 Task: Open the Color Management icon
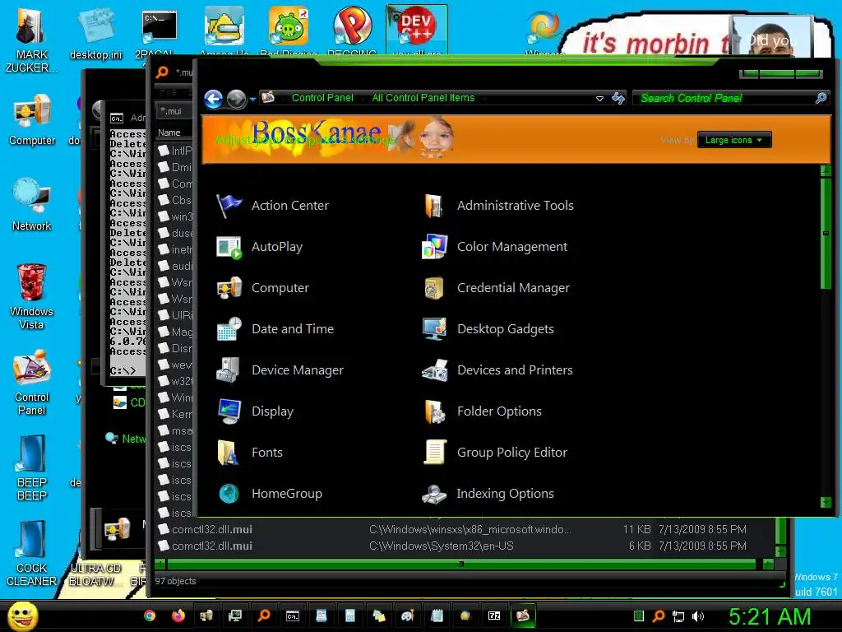(434, 247)
